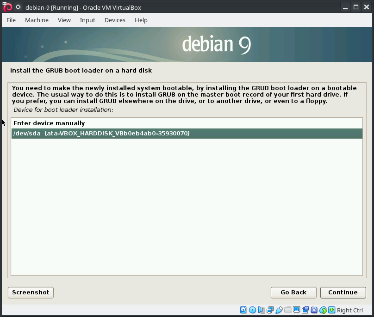This screenshot has width=374, height=317.
Task: Click the USB devices status icon
Action: 279,310
